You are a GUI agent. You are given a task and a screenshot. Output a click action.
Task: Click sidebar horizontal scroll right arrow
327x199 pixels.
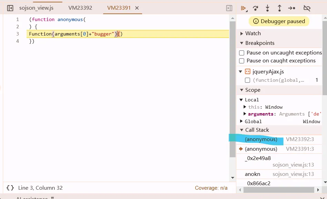click(318, 190)
